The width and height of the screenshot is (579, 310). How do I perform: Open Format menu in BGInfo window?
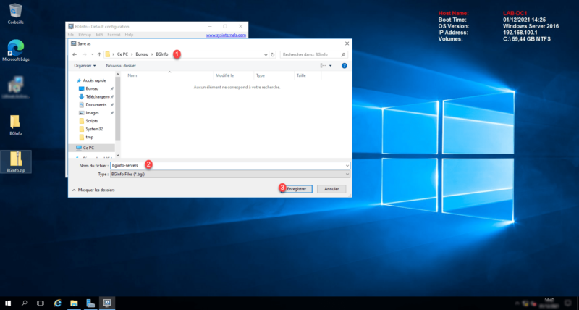[x=114, y=35]
